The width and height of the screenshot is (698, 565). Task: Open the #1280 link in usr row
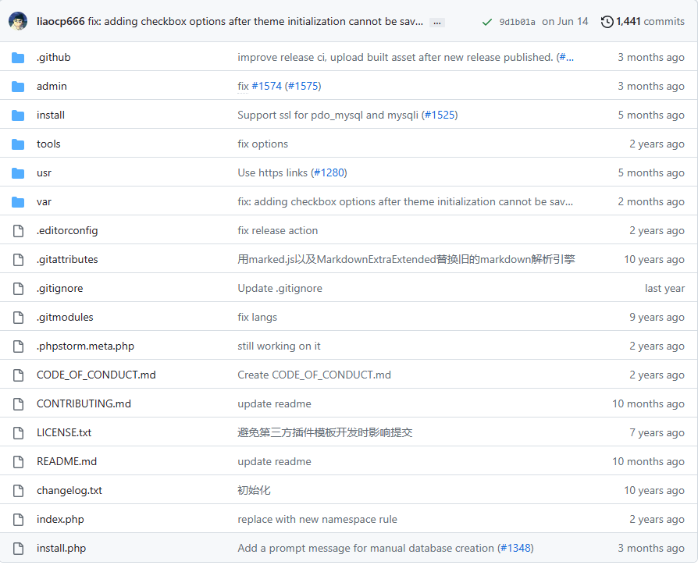[329, 172]
